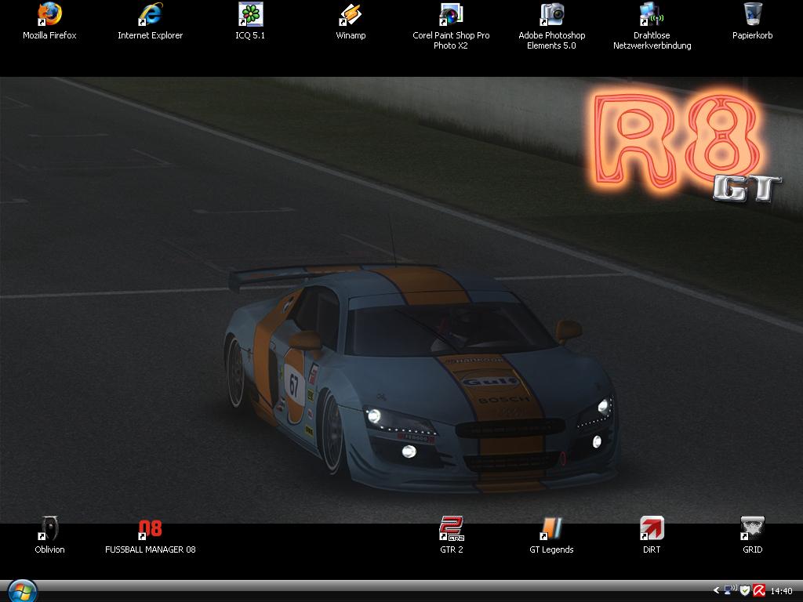Open the Winamp shortcut
The image size is (803, 602).
click(x=351, y=15)
